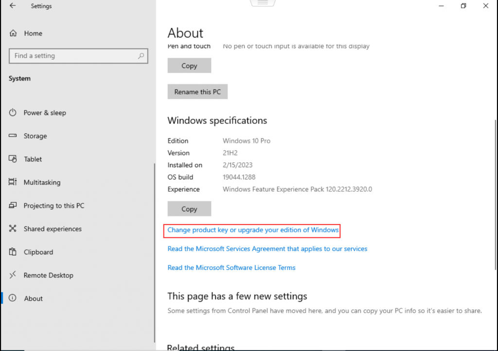Viewport: 498px width, 351px height.
Task: Select Remote Desktop in sidebar
Action: tap(48, 275)
